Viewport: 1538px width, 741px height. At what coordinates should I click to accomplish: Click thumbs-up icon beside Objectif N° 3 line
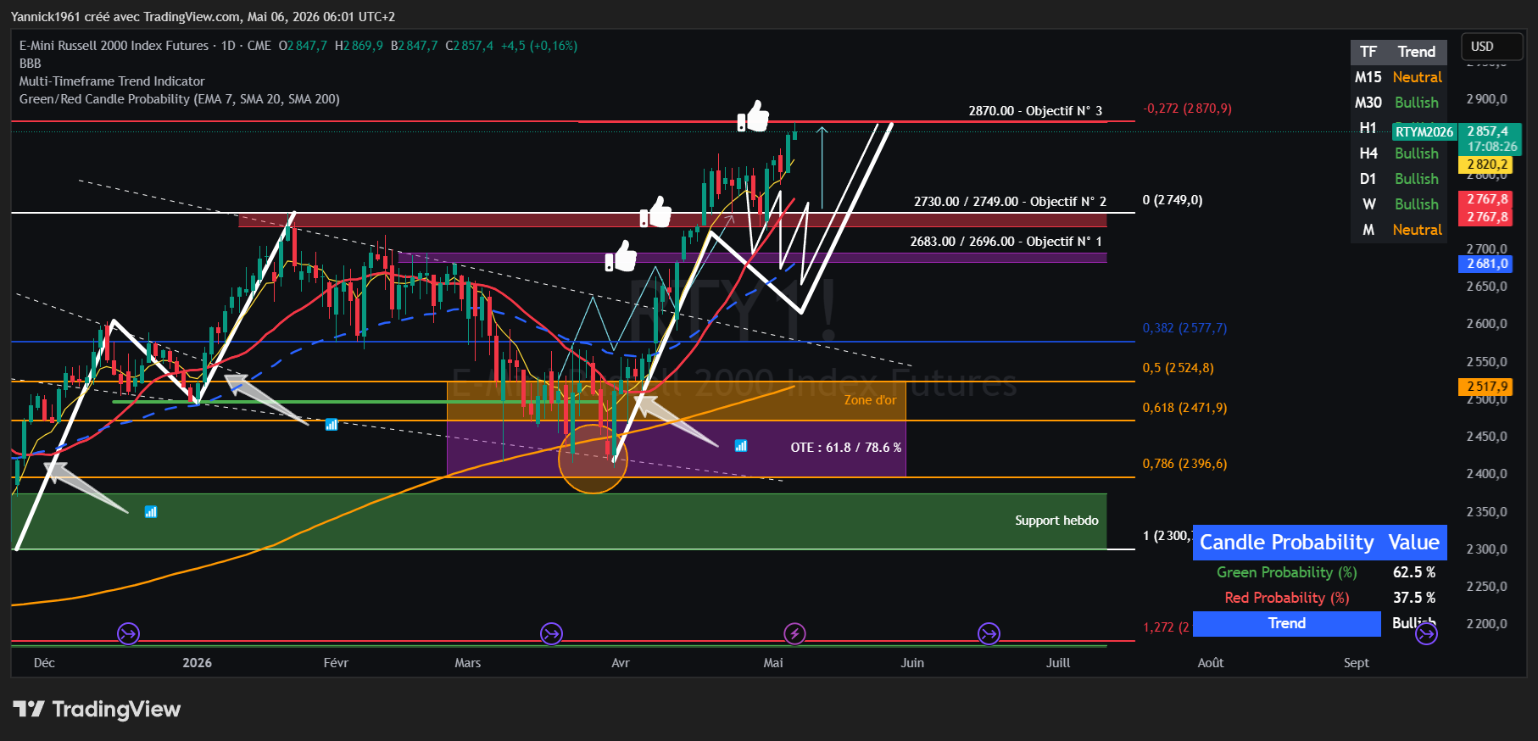coord(753,116)
